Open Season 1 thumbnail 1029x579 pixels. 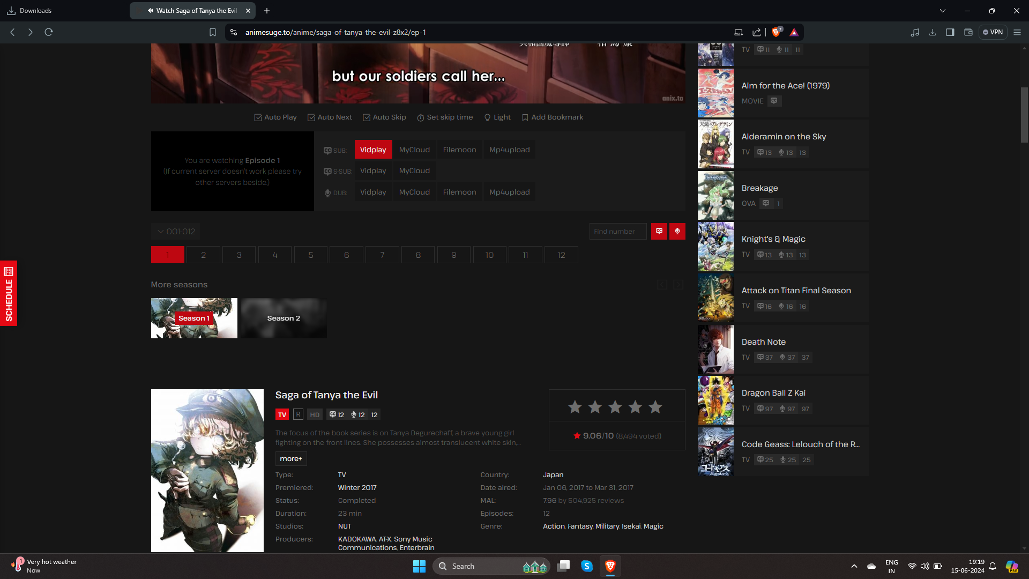click(194, 318)
